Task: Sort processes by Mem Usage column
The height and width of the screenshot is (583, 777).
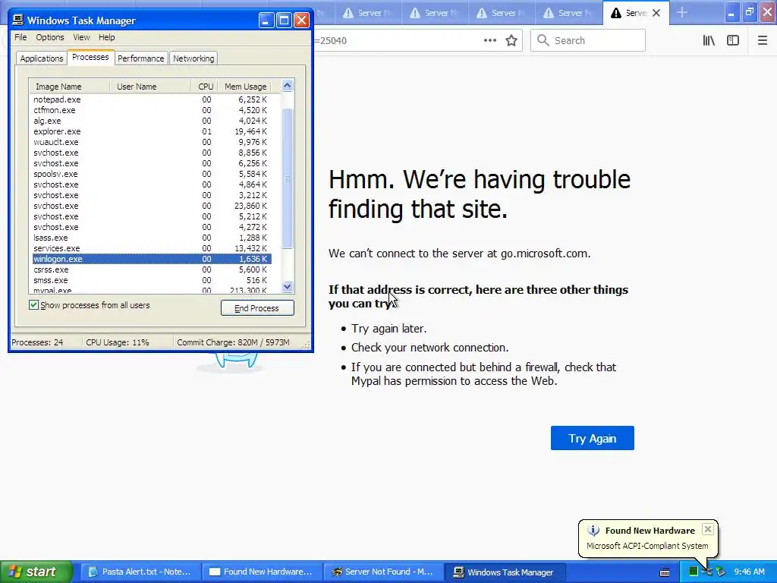Action: [x=245, y=87]
